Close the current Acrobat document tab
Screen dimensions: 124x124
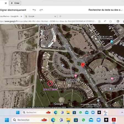[x=6, y=3]
